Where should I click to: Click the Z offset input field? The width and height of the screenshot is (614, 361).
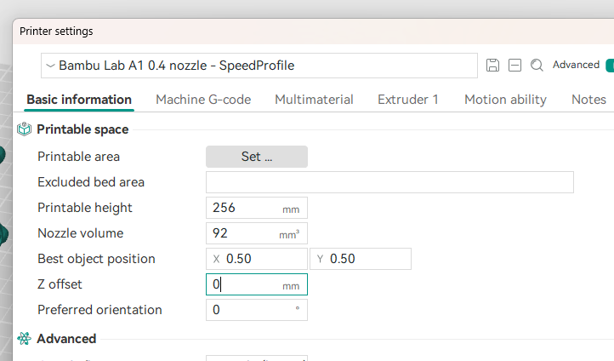[x=257, y=284]
